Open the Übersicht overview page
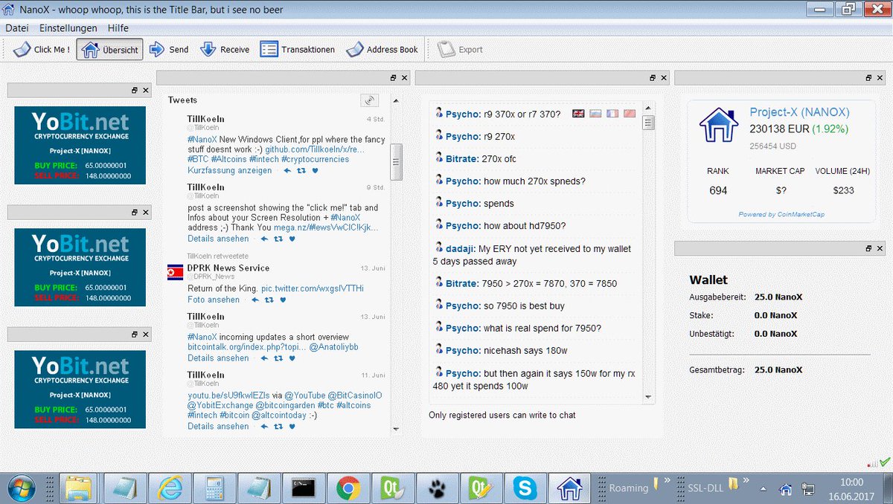The image size is (893, 504). pos(110,50)
